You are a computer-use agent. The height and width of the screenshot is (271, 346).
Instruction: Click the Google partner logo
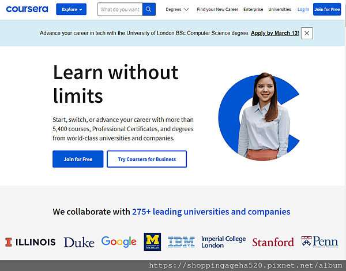point(119,242)
